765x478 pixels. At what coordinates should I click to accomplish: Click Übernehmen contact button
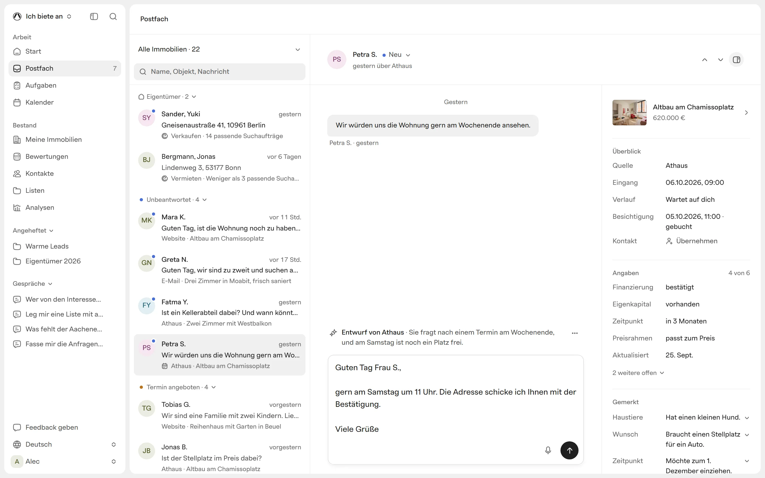click(692, 241)
